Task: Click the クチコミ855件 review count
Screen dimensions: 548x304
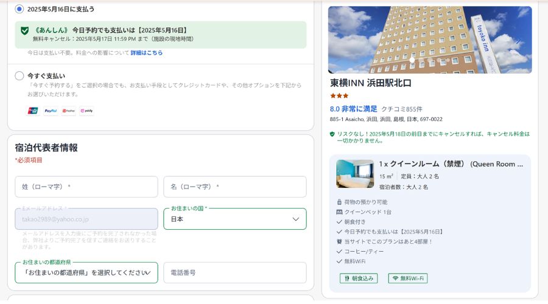Action: (402, 109)
